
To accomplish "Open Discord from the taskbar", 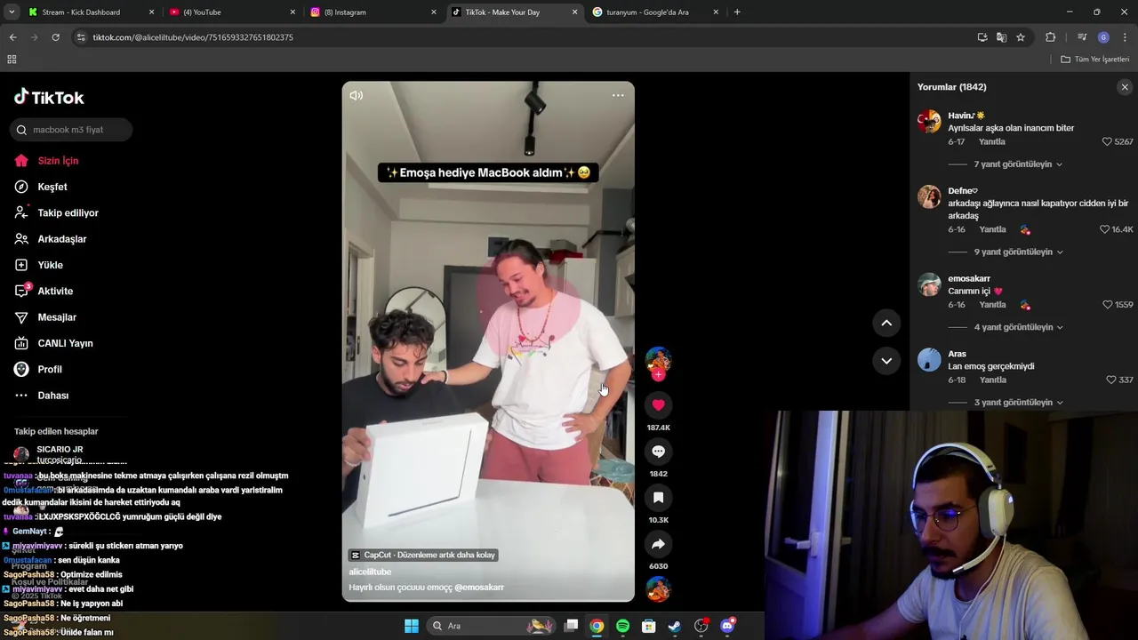I will click(727, 626).
